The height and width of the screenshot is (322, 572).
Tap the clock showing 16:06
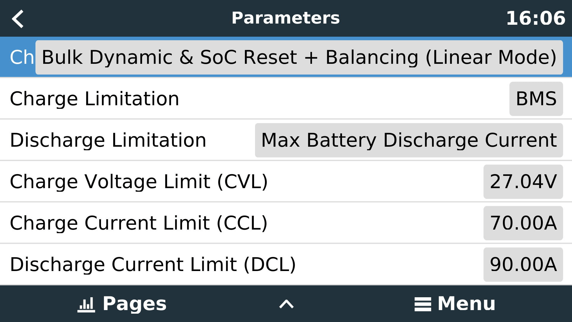(x=536, y=18)
